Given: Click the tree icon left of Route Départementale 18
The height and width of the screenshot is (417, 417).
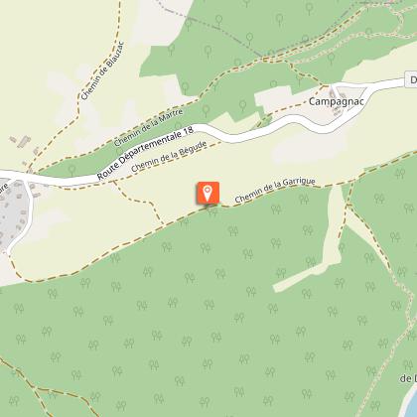Looking at the screenshot, I should pos(71,170).
